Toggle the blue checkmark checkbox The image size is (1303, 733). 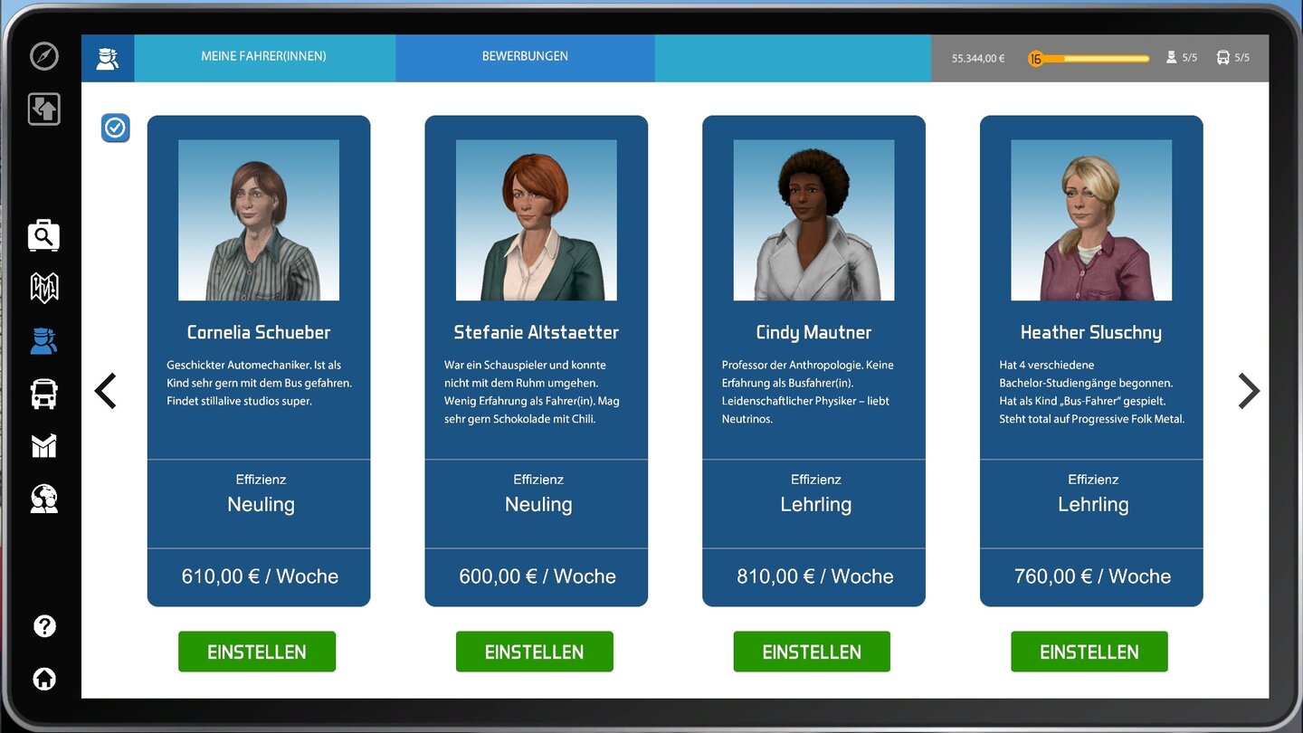(115, 129)
